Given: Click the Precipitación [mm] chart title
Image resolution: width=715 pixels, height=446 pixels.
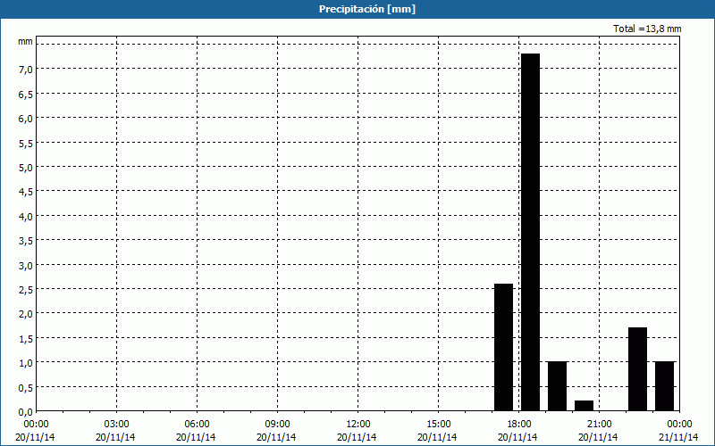Looking at the screenshot, I should pos(367,9).
